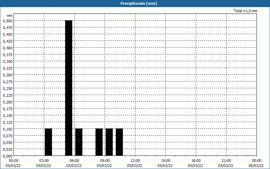This screenshot has width=270, height=169.
Task: Click the tallest bar reaching 0,500 mm
Action: pyautogui.click(x=69, y=88)
